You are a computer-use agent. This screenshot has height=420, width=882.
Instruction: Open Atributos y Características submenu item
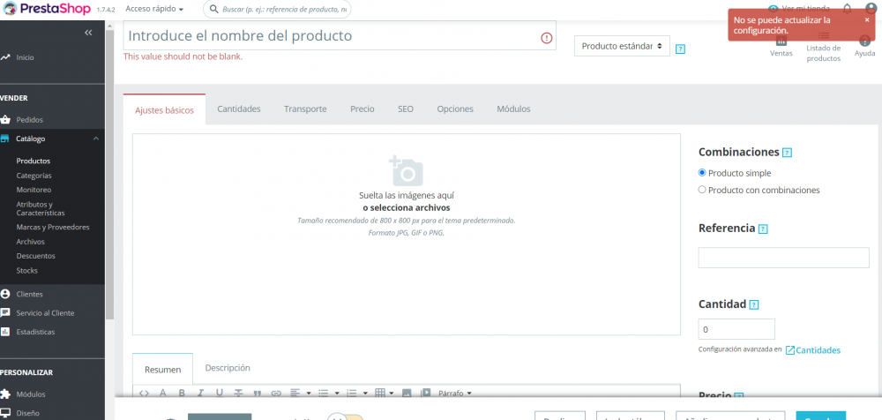41,209
